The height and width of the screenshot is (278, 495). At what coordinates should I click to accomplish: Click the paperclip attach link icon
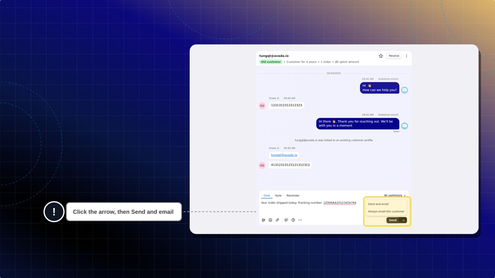[278, 220]
